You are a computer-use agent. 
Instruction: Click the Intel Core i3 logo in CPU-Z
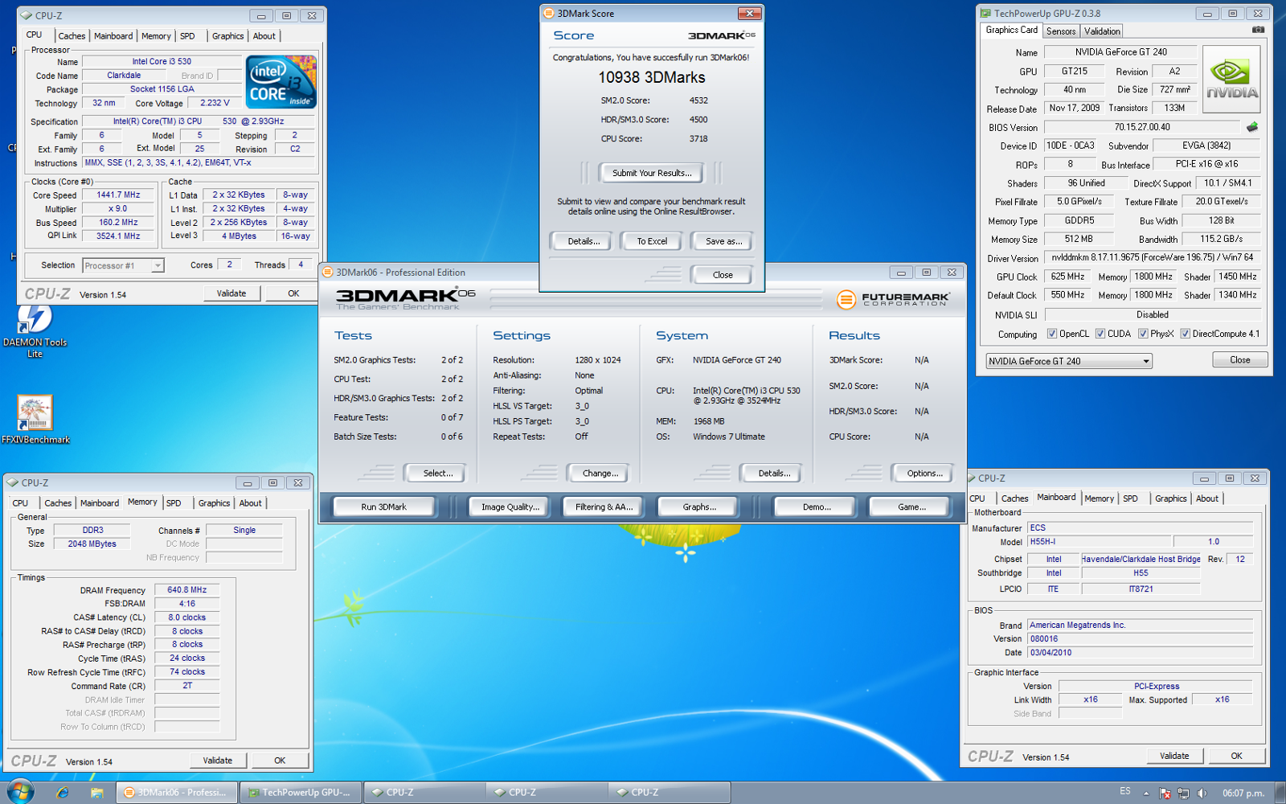(281, 82)
